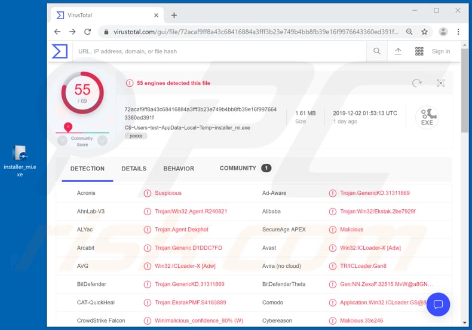
Task: Click Malicious.33e246 Cybereason result
Action: 361,320
